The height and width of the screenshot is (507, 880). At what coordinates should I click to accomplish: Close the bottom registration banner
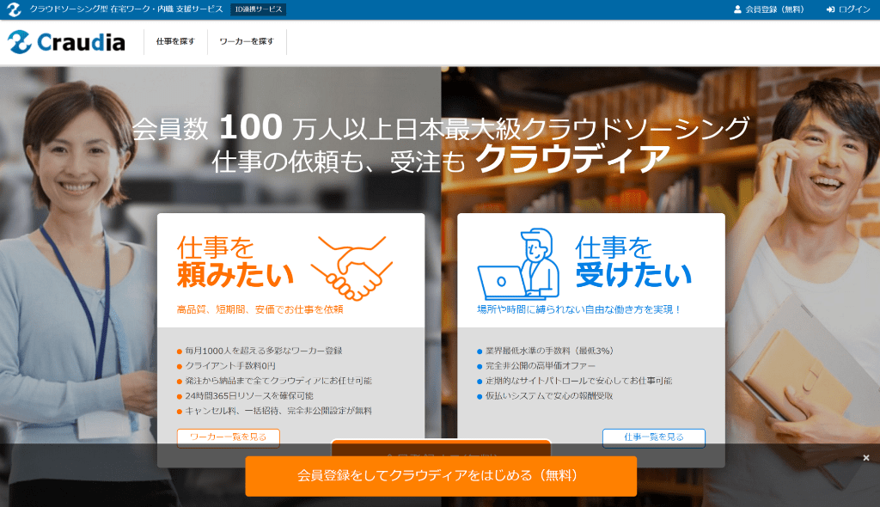click(866, 458)
